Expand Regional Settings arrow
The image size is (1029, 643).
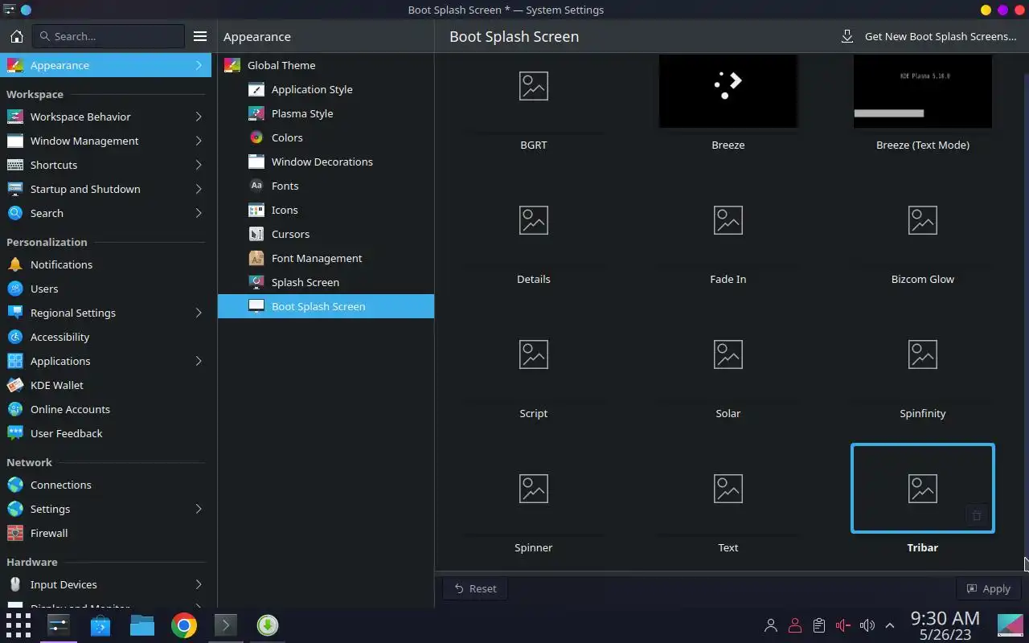pyautogui.click(x=199, y=313)
